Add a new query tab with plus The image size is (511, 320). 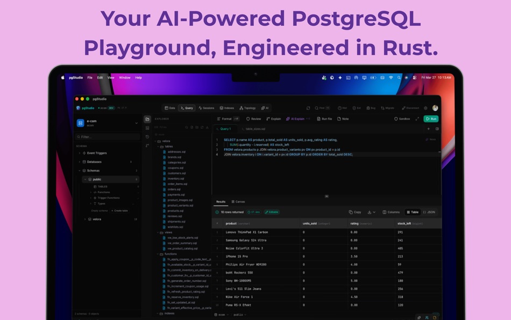click(428, 129)
